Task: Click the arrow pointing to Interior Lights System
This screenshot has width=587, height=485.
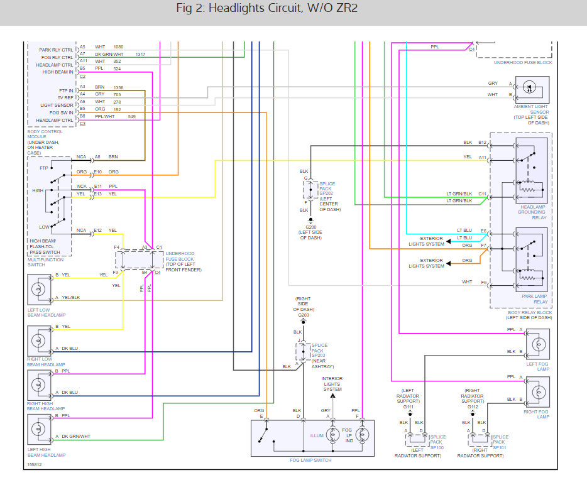Action: (332, 396)
